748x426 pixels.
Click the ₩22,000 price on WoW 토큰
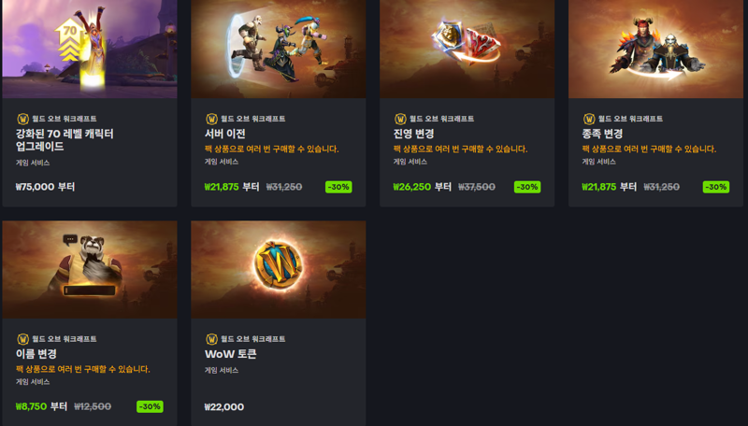coord(224,407)
